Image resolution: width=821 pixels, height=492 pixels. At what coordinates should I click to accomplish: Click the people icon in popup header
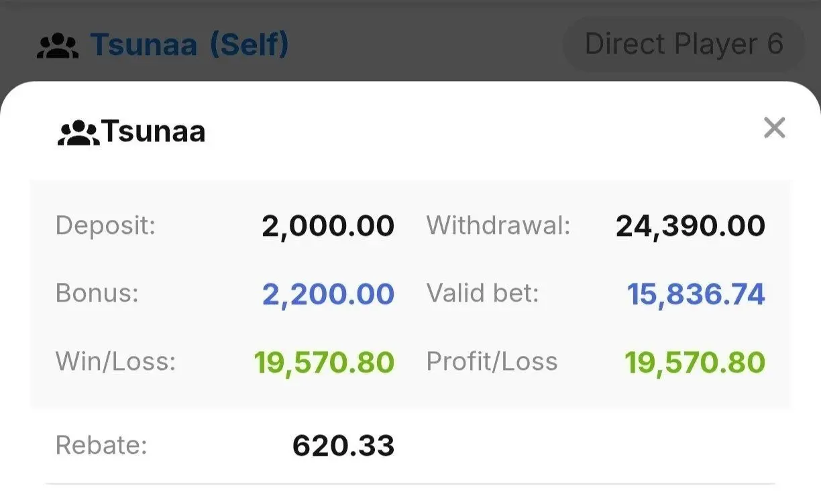click(78, 133)
